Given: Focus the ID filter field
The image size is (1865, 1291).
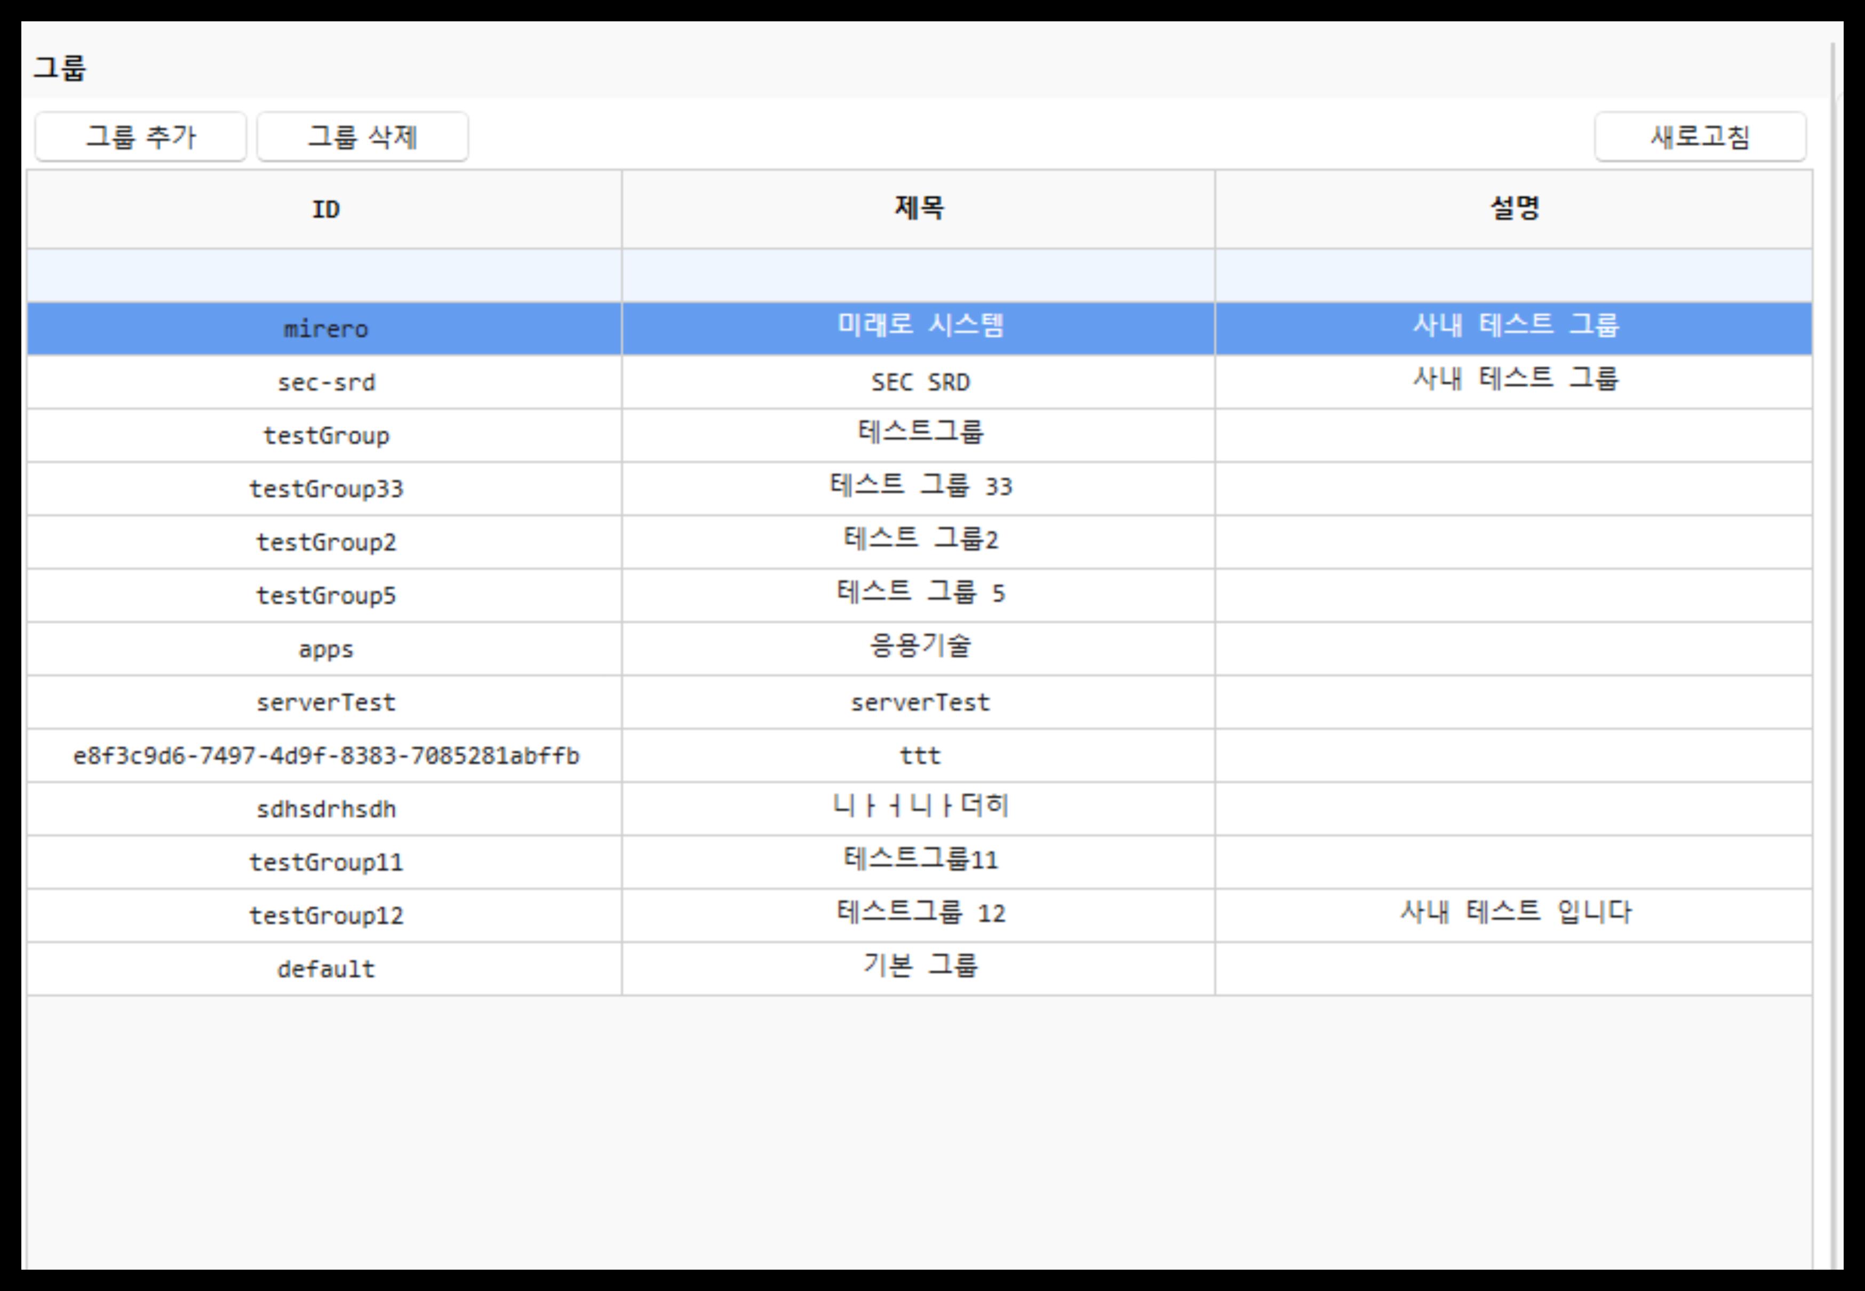Looking at the screenshot, I should pos(325,276).
